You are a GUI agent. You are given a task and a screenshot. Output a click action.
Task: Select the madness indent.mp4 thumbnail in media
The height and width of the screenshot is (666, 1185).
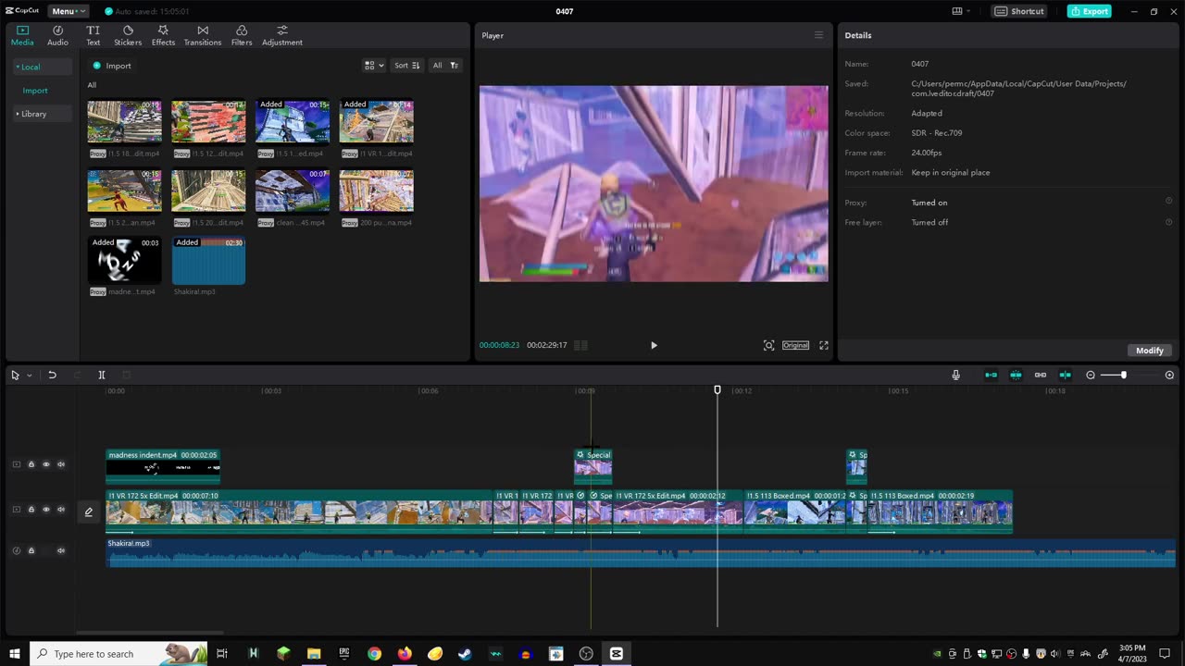[124, 260]
